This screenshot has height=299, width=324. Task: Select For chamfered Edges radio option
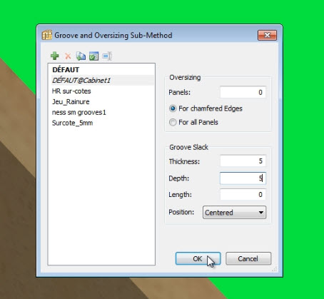(173, 108)
